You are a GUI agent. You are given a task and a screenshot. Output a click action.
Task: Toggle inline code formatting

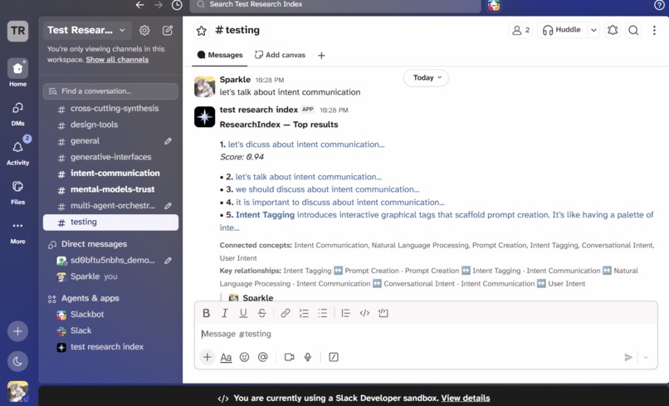pos(364,313)
